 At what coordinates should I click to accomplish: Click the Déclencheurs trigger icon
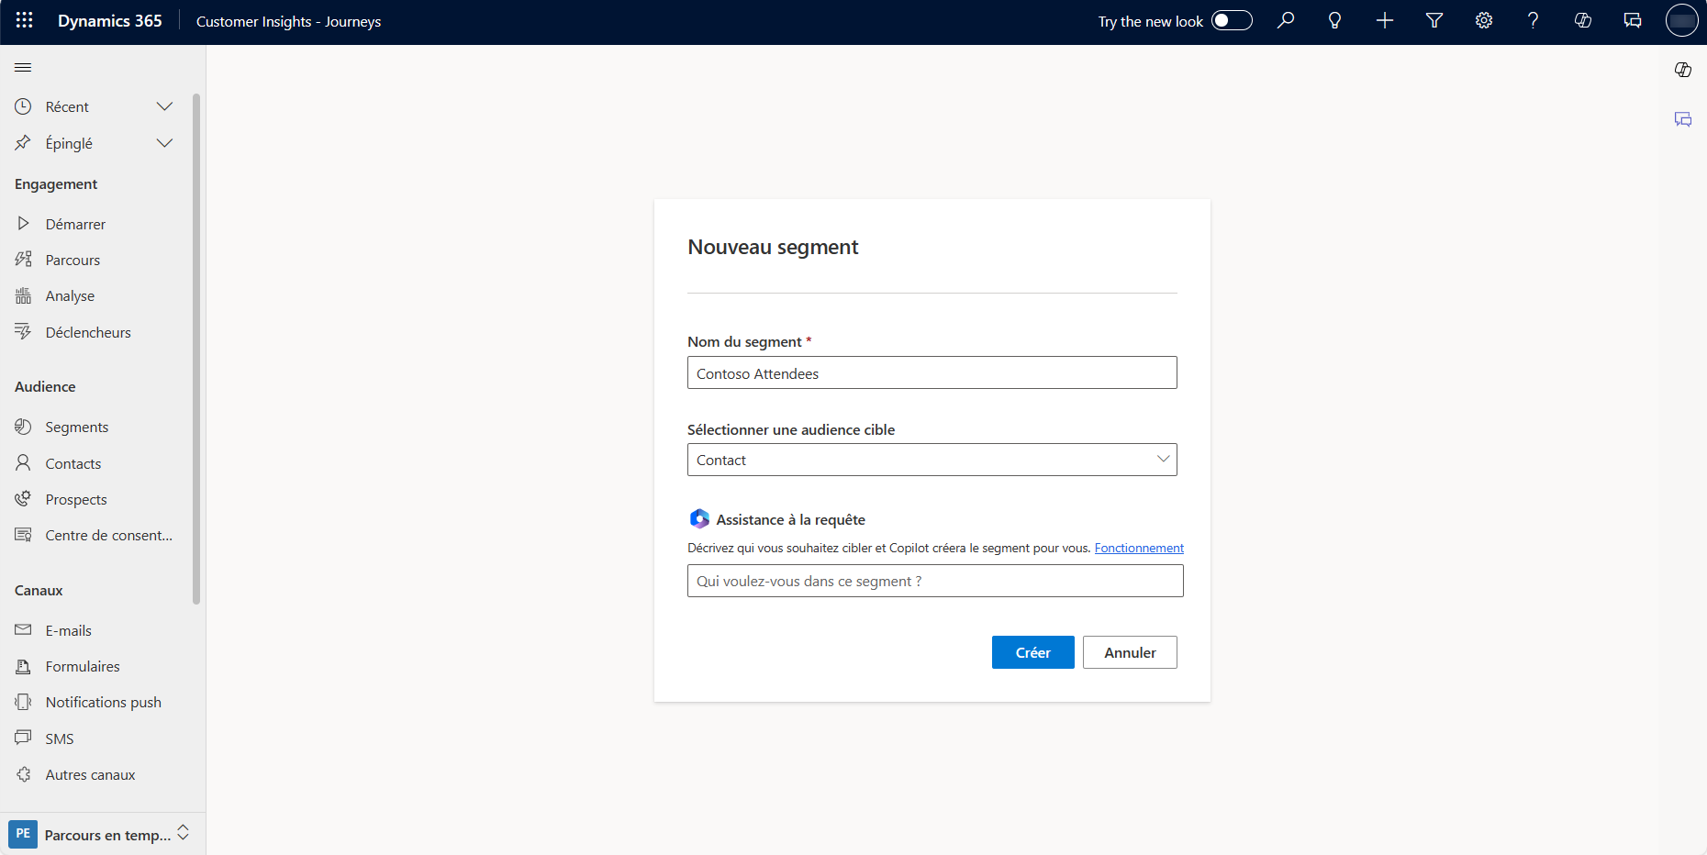(x=23, y=331)
